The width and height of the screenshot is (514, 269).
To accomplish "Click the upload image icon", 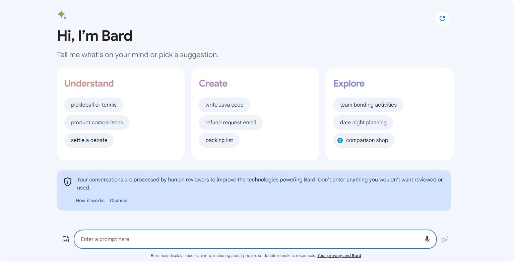I will tap(66, 239).
